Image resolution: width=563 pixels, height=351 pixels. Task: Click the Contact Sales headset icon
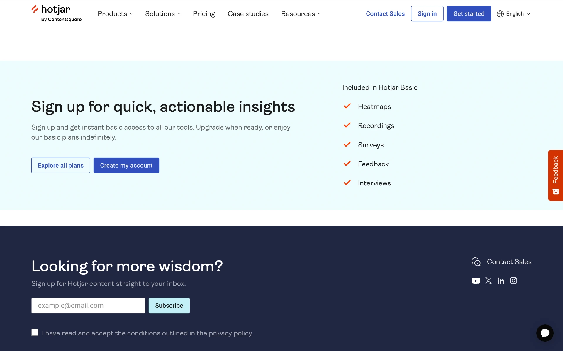point(476,261)
